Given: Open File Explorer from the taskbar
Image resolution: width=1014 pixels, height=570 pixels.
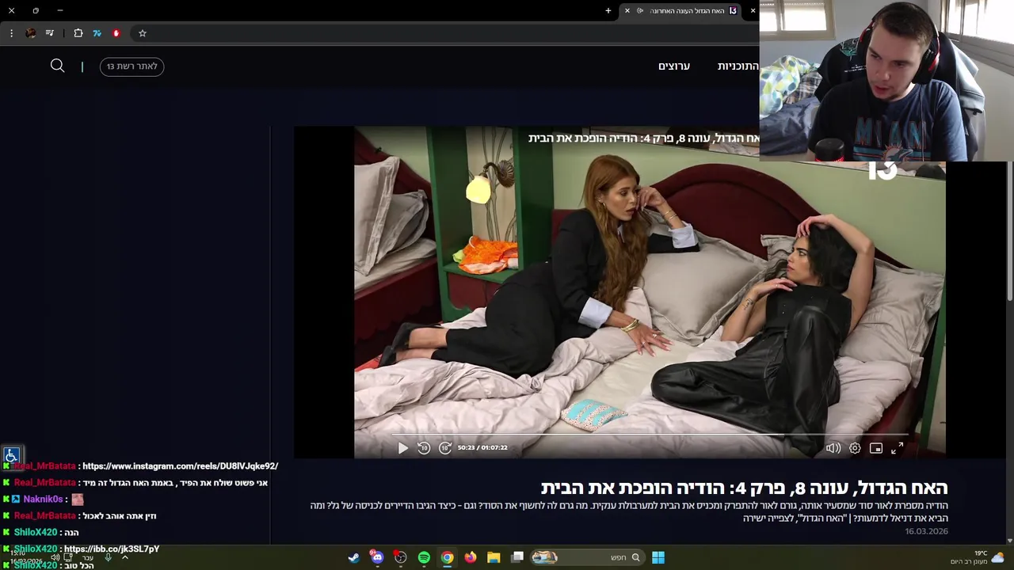Looking at the screenshot, I should 494,557.
